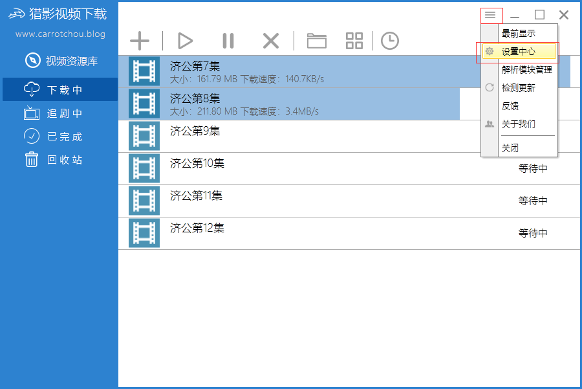Viewport: 582px width, 389px height.
Task: Add a new download task with plus icon
Action: click(x=140, y=41)
